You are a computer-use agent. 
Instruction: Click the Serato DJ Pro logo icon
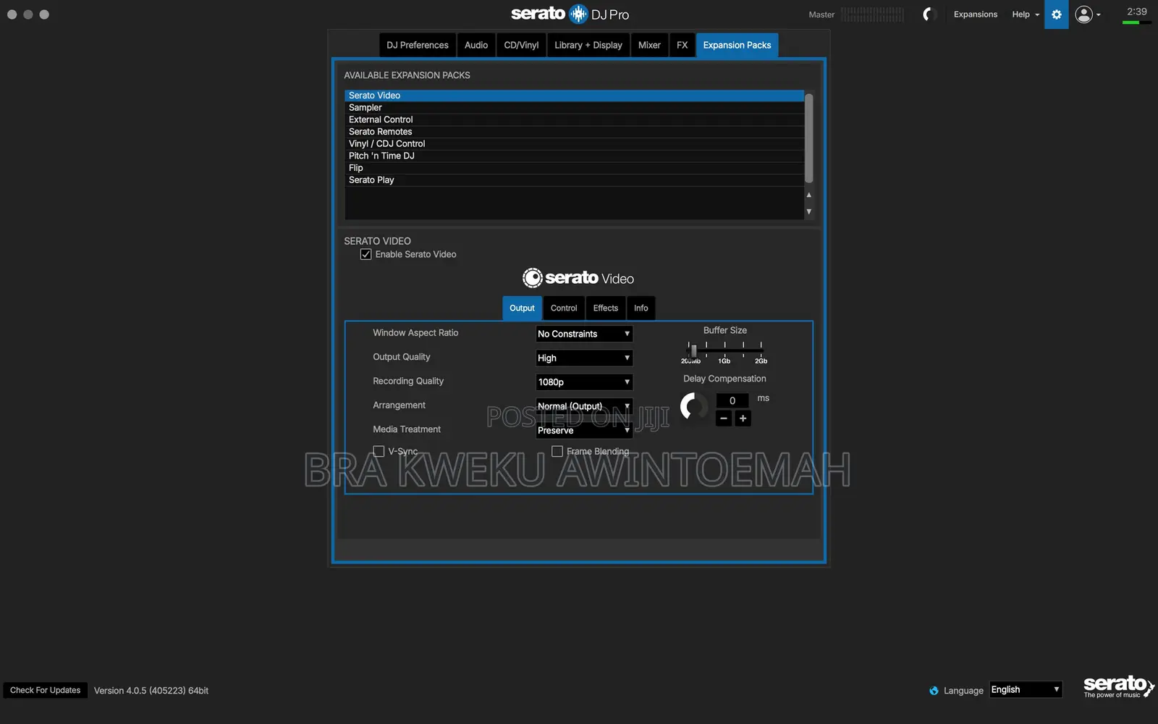(578, 14)
